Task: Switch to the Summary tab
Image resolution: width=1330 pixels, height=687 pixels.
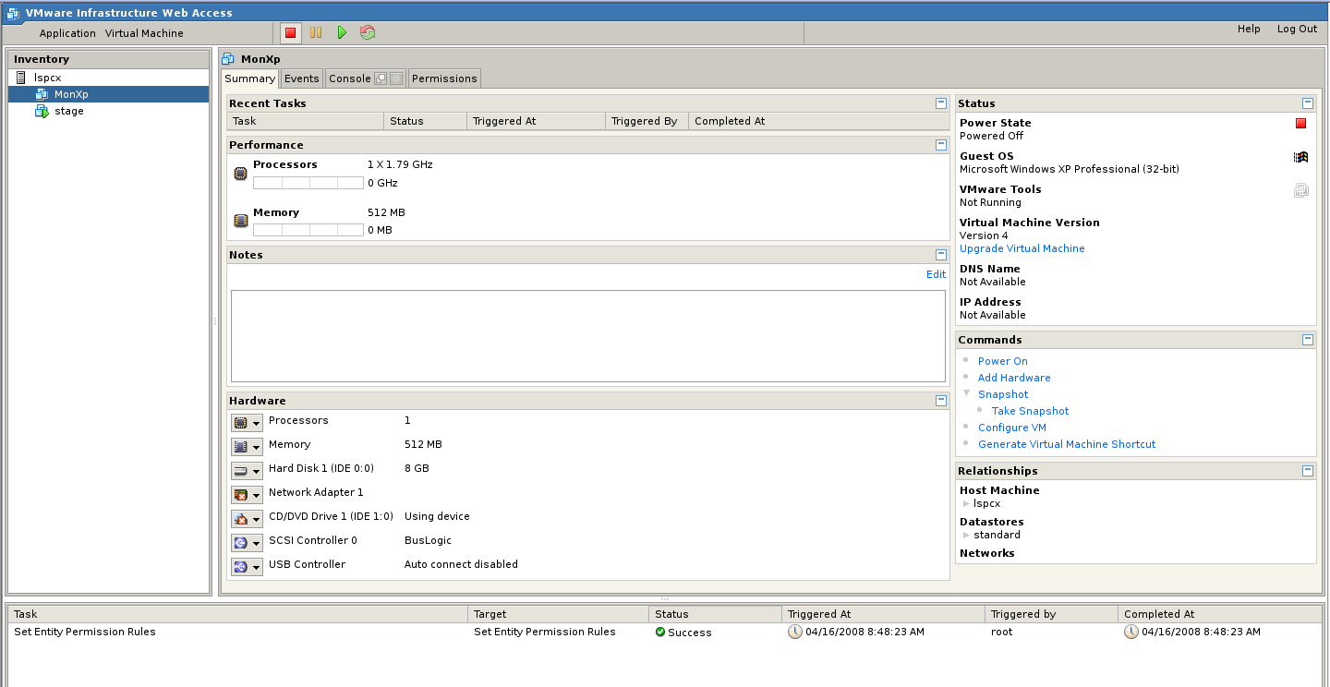Action: (x=249, y=78)
